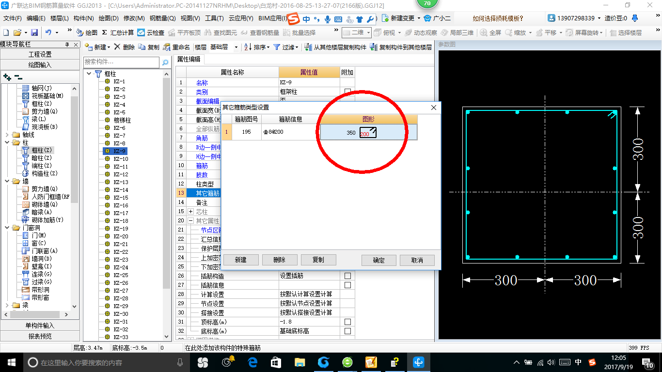
Task: Click the Sogou wrench settings icon
Action: click(370, 19)
